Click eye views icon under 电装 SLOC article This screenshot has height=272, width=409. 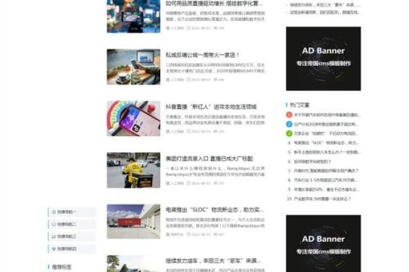click(x=215, y=235)
